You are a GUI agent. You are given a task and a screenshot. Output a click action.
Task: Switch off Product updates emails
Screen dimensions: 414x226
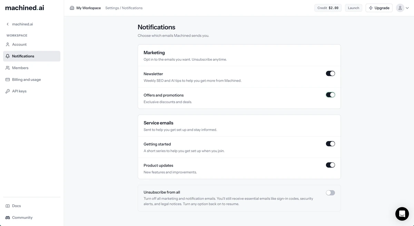click(331, 165)
